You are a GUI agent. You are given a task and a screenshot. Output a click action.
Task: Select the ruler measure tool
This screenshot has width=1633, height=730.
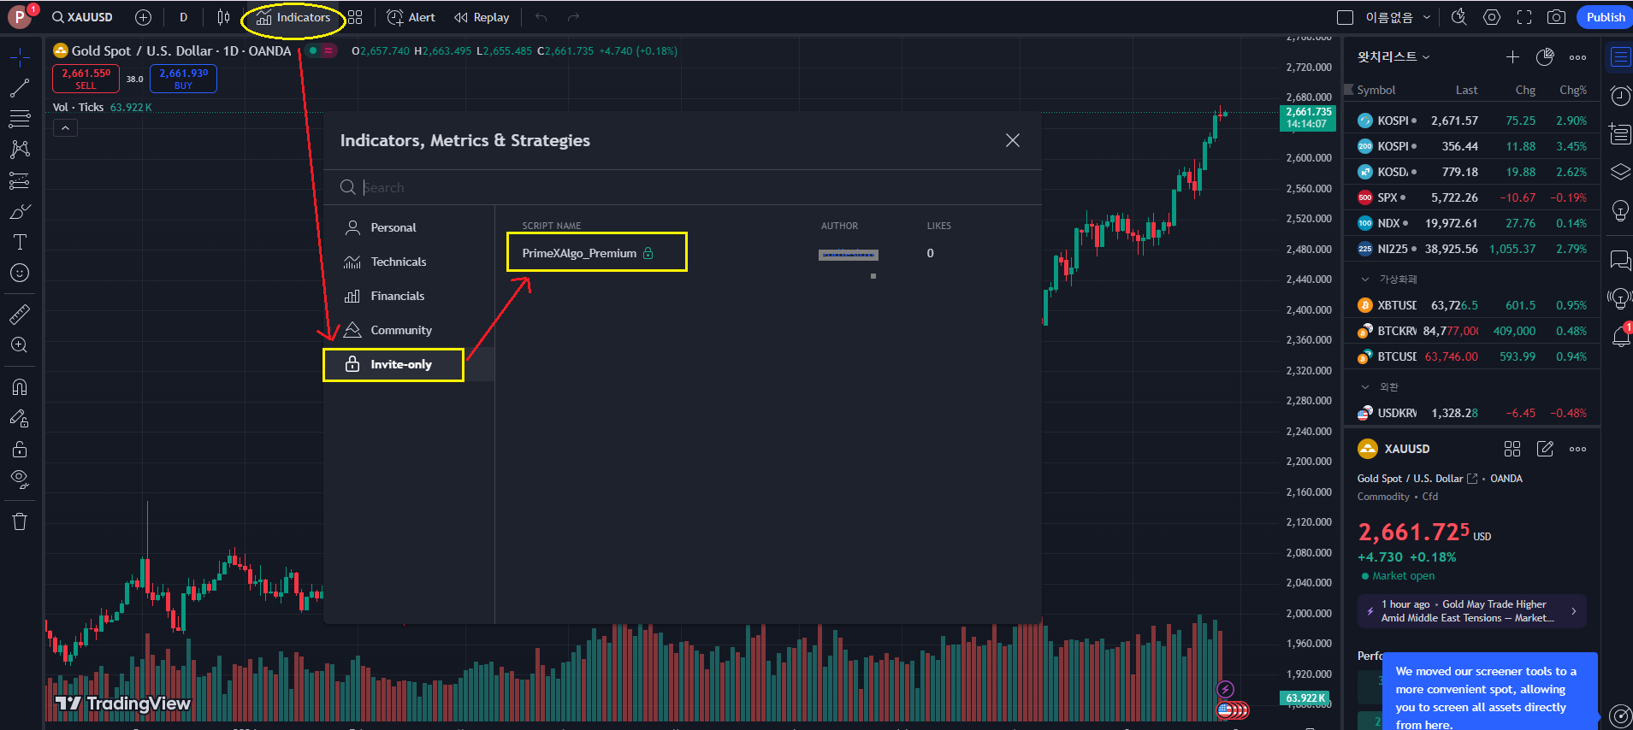coord(20,315)
